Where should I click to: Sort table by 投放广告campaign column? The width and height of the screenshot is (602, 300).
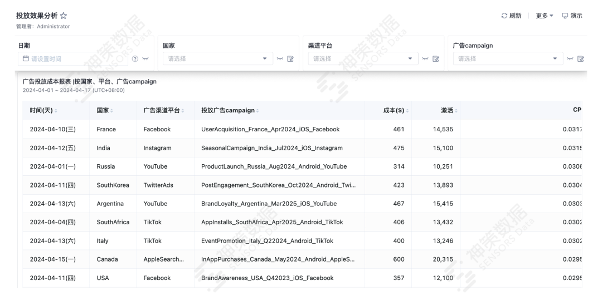[x=257, y=111]
